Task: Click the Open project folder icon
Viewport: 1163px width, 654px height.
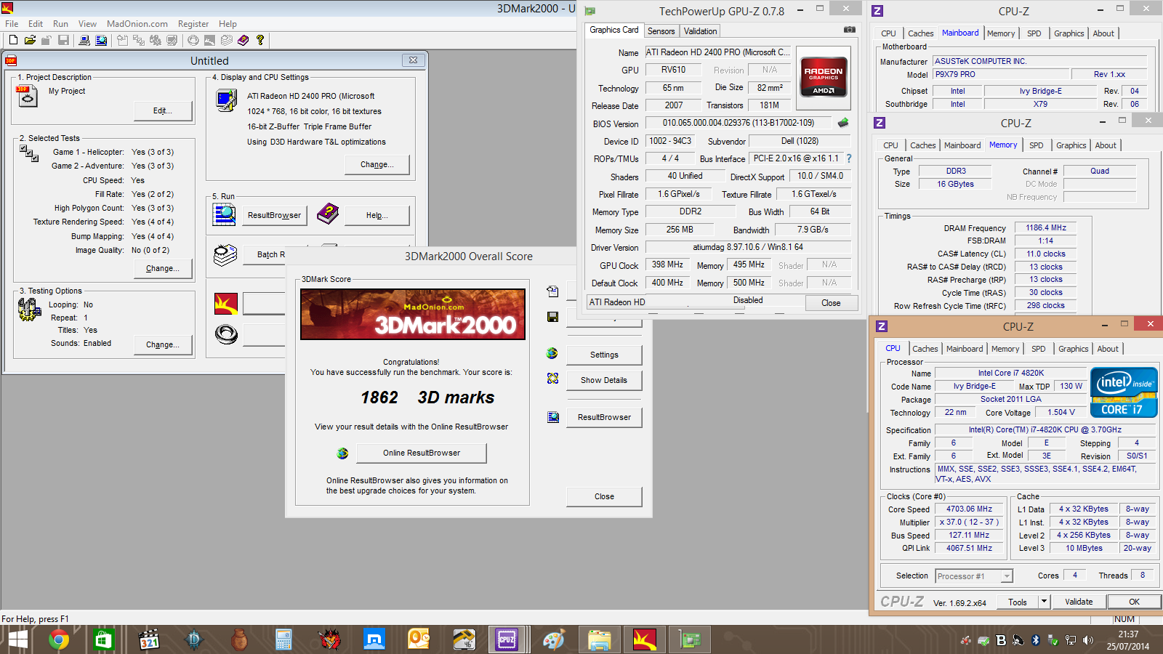Action: pos(30,40)
